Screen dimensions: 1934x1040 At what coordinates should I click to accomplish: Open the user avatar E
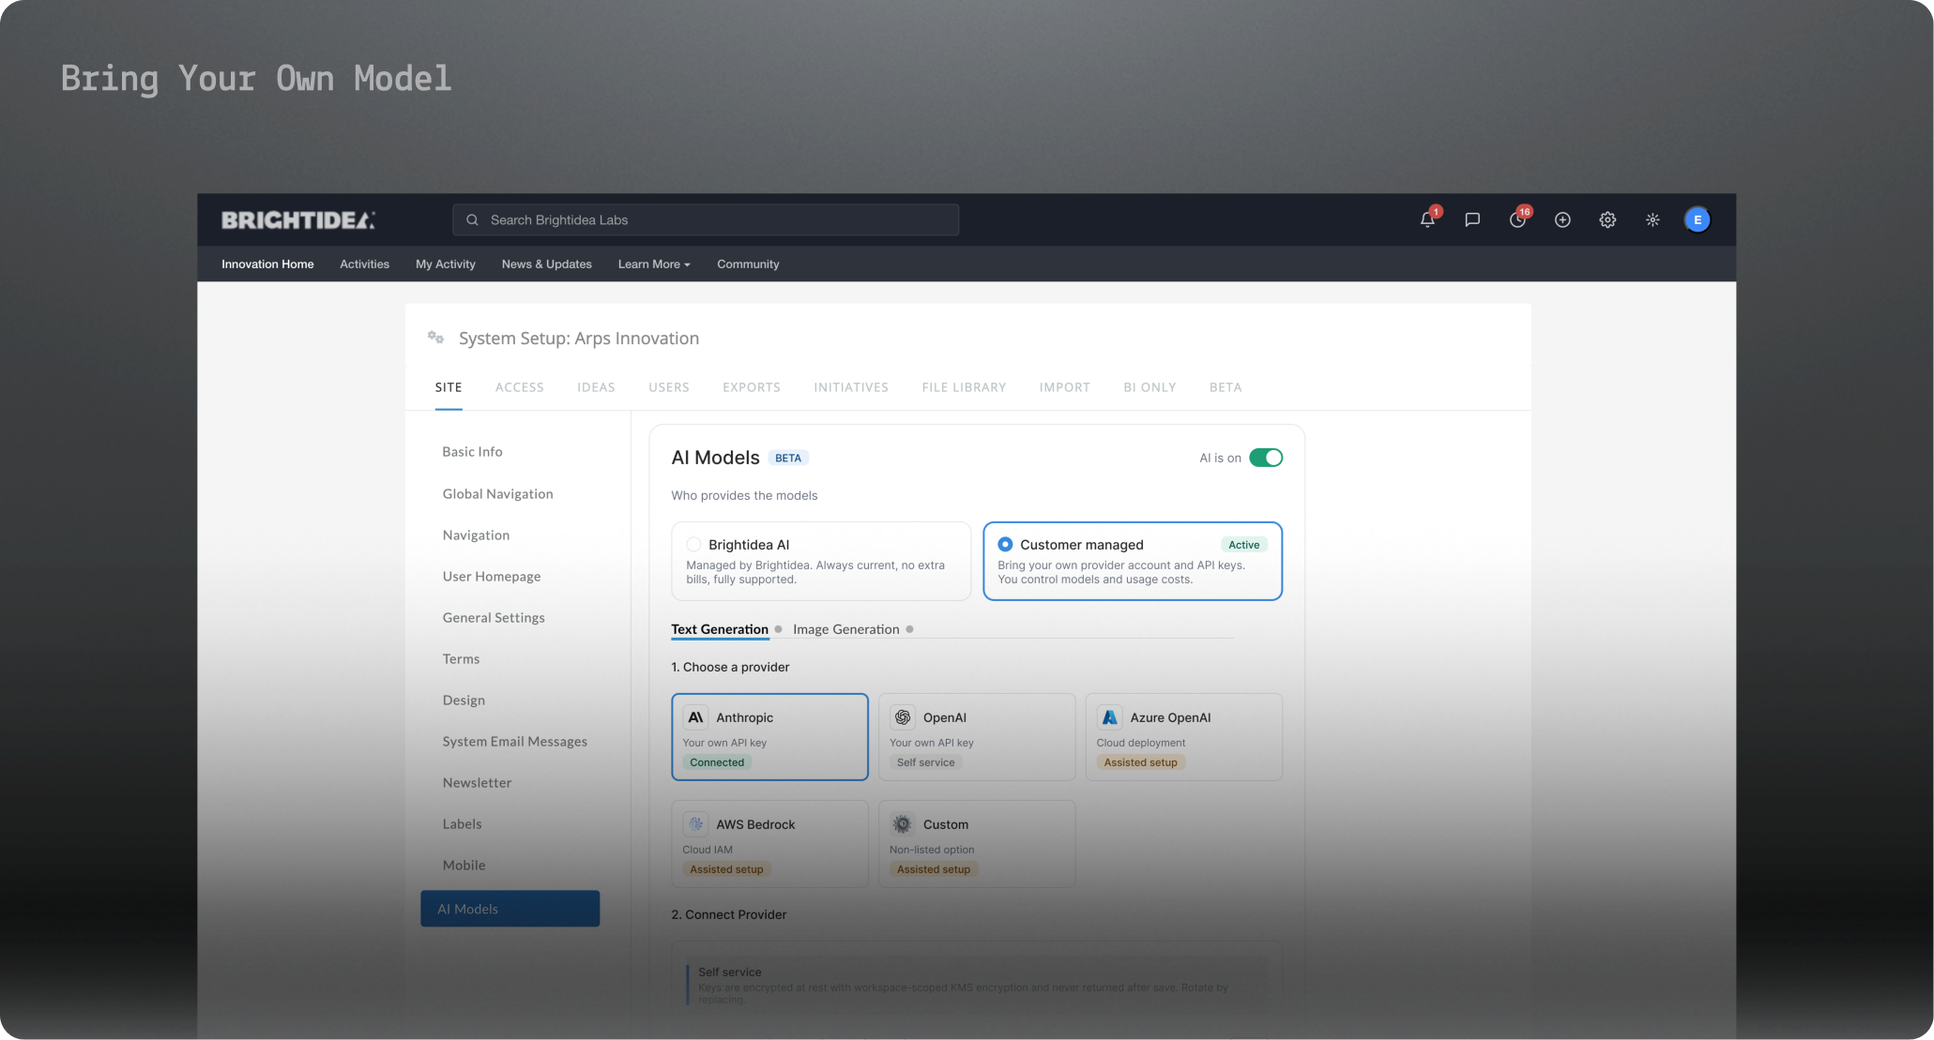point(1698,219)
